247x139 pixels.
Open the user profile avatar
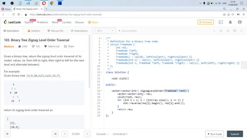tap(240, 22)
